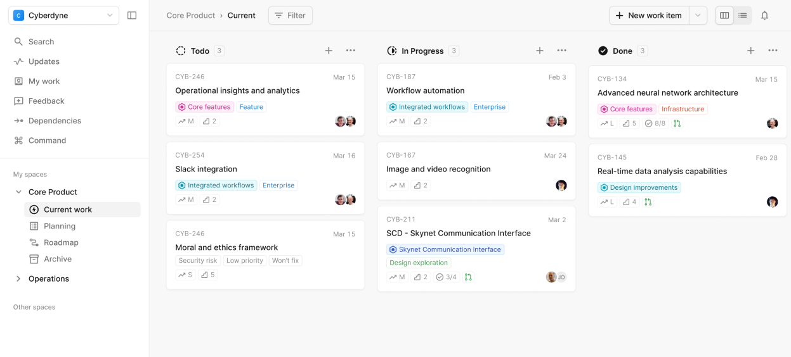Viewport: 791px width, 357px height.
Task: Click the notifications bell icon
Action: coord(764,16)
